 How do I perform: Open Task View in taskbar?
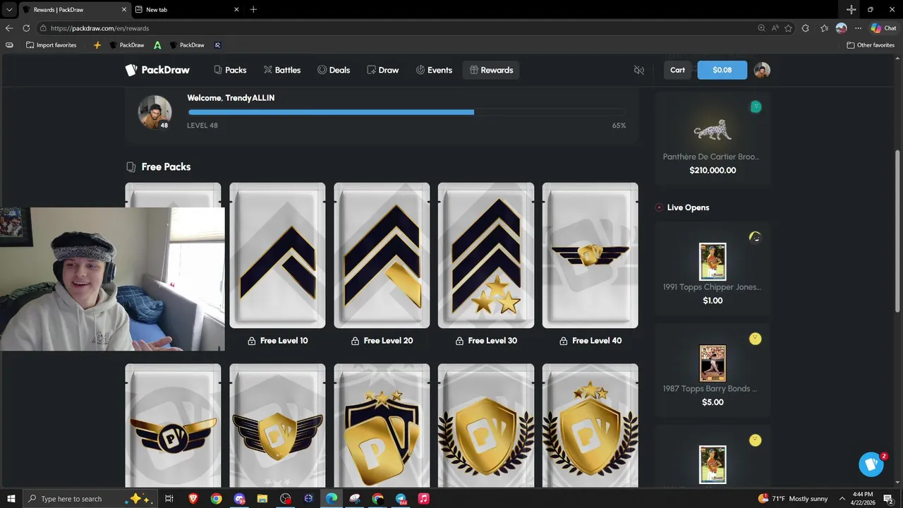[169, 499]
